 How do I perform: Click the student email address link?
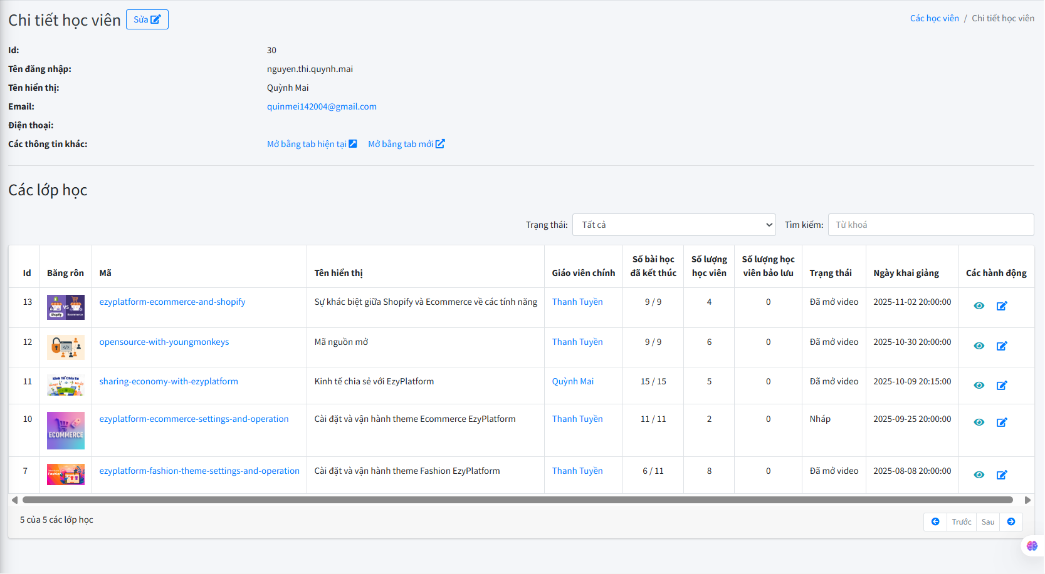322,106
